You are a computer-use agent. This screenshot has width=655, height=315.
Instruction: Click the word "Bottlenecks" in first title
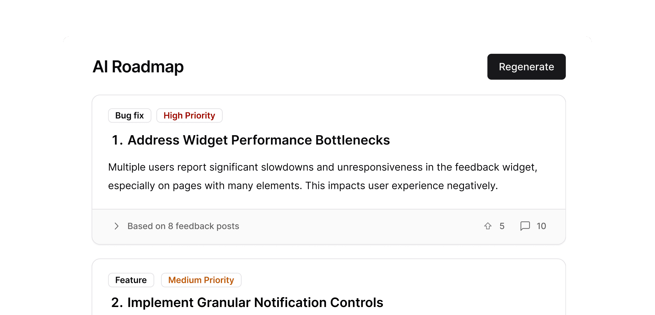coord(353,140)
